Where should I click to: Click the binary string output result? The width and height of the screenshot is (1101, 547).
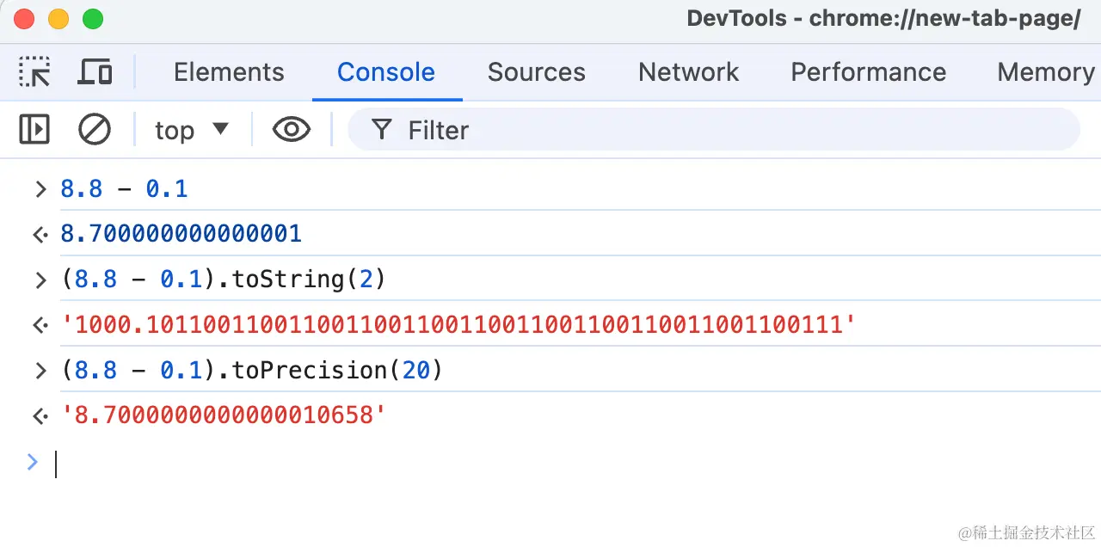458,325
